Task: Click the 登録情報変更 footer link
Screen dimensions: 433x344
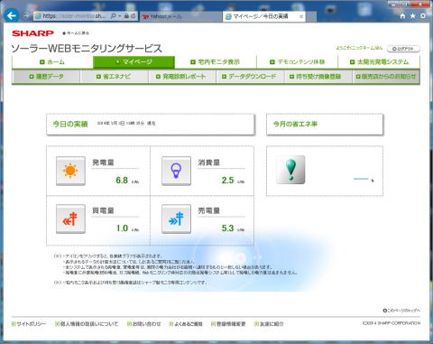Action: (x=228, y=324)
